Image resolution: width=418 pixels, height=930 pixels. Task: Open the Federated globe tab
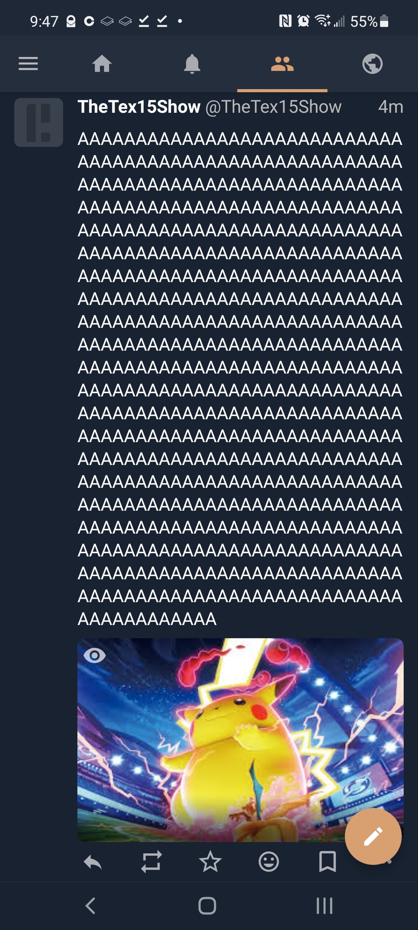click(x=372, y=64)
